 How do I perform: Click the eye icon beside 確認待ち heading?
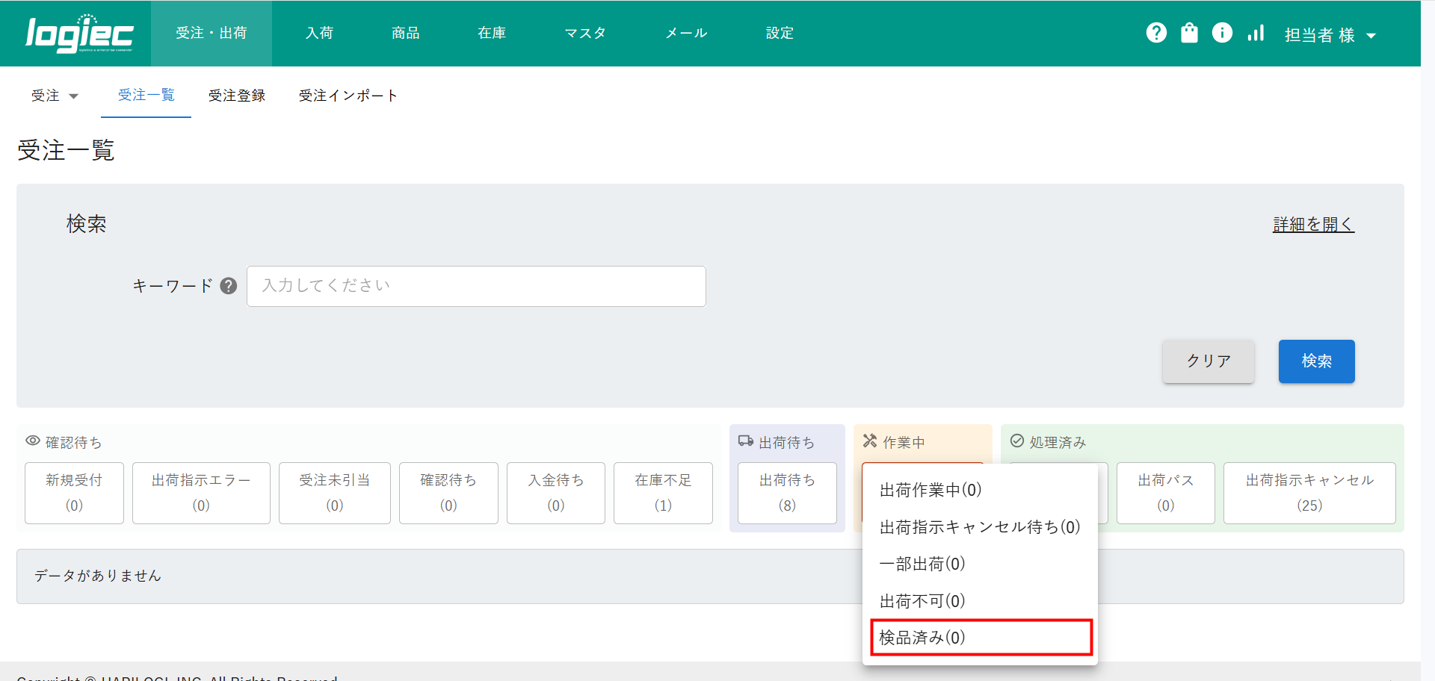click(33, 441)
